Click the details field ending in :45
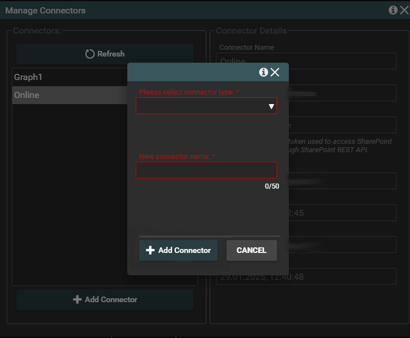This screenshot has width=410, height=338. 342,213
